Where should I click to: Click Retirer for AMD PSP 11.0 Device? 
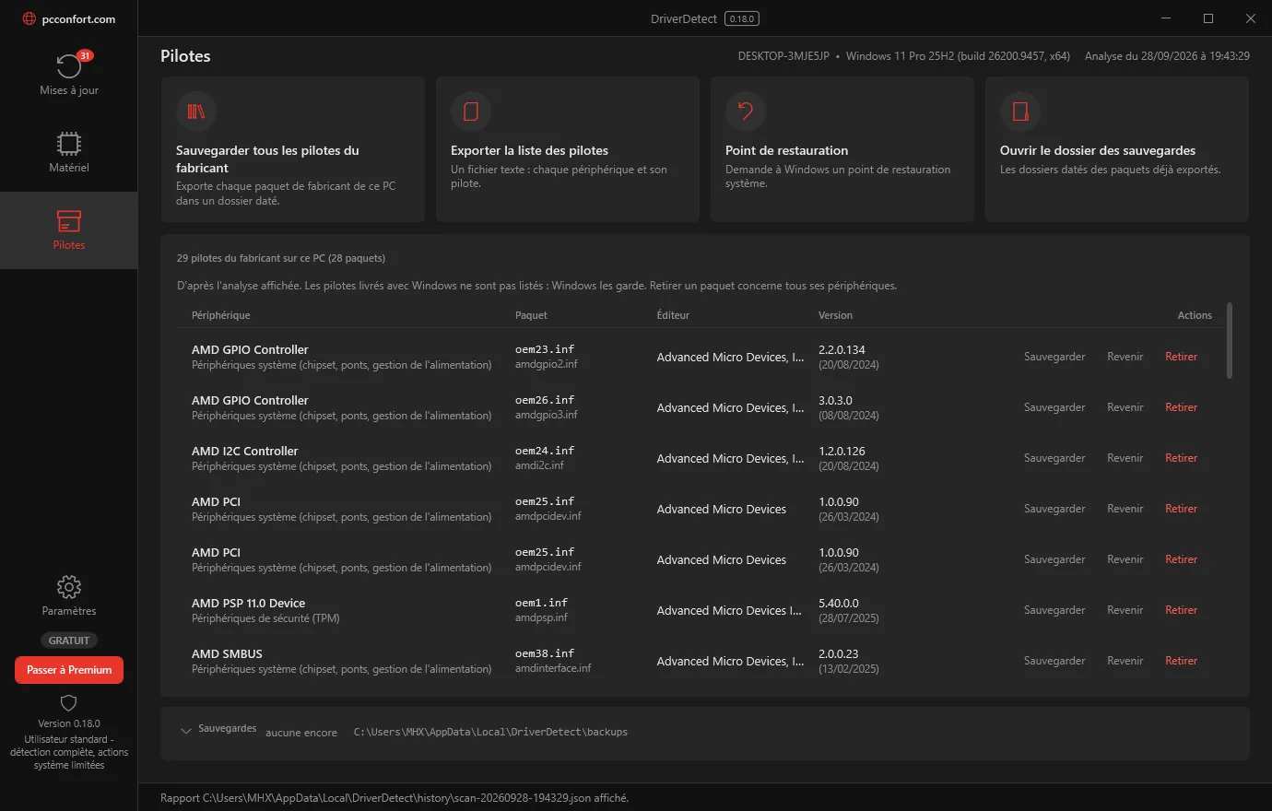click(x=1181, y=610)
